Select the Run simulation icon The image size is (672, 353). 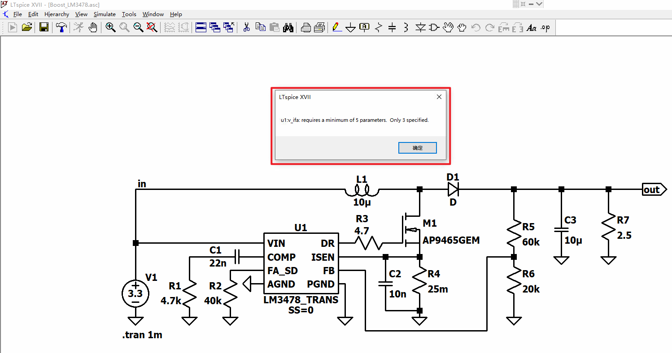[x=12, y=27]
